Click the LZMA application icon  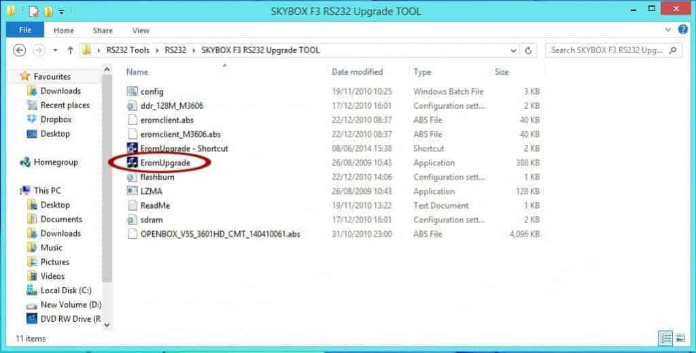[x=133, y=191]
